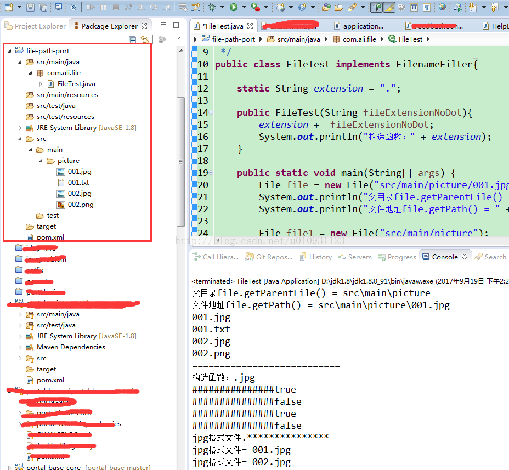Toggle Use Step Filters icon
Image resolution: width=509 pixels, height=470 pixels.
pyautogui.click(x=196, y=7)
